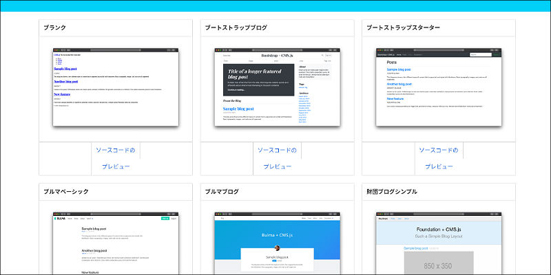Click the ブートストラップブログ card title
This screenshot has height=275, width=551.
click(236, 27)
